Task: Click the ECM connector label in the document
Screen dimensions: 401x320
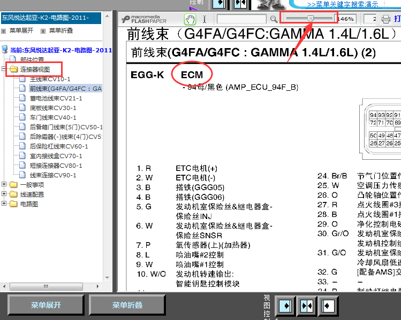Action: pos(192,75)
